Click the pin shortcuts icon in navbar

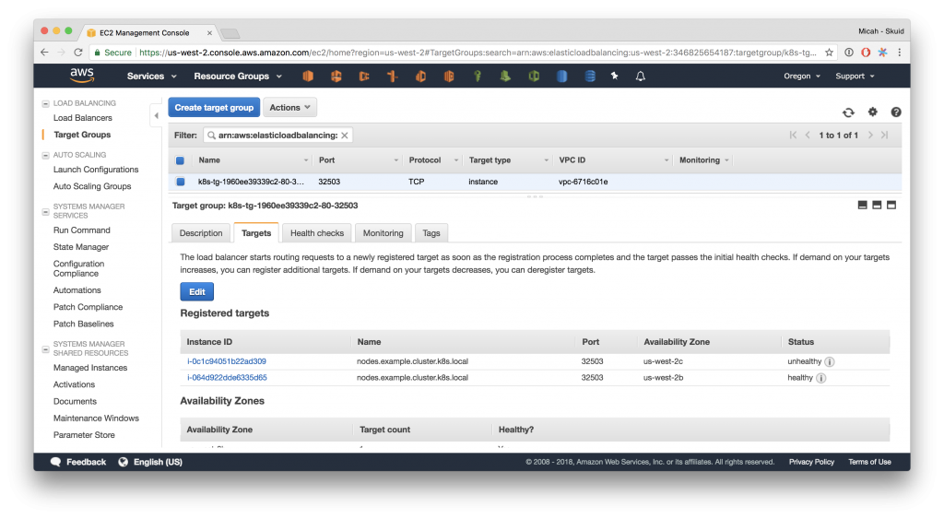(615, 76)
